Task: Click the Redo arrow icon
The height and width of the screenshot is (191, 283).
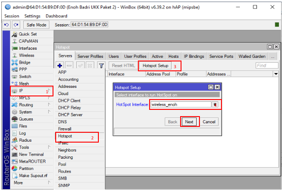Action: point(16,25)
